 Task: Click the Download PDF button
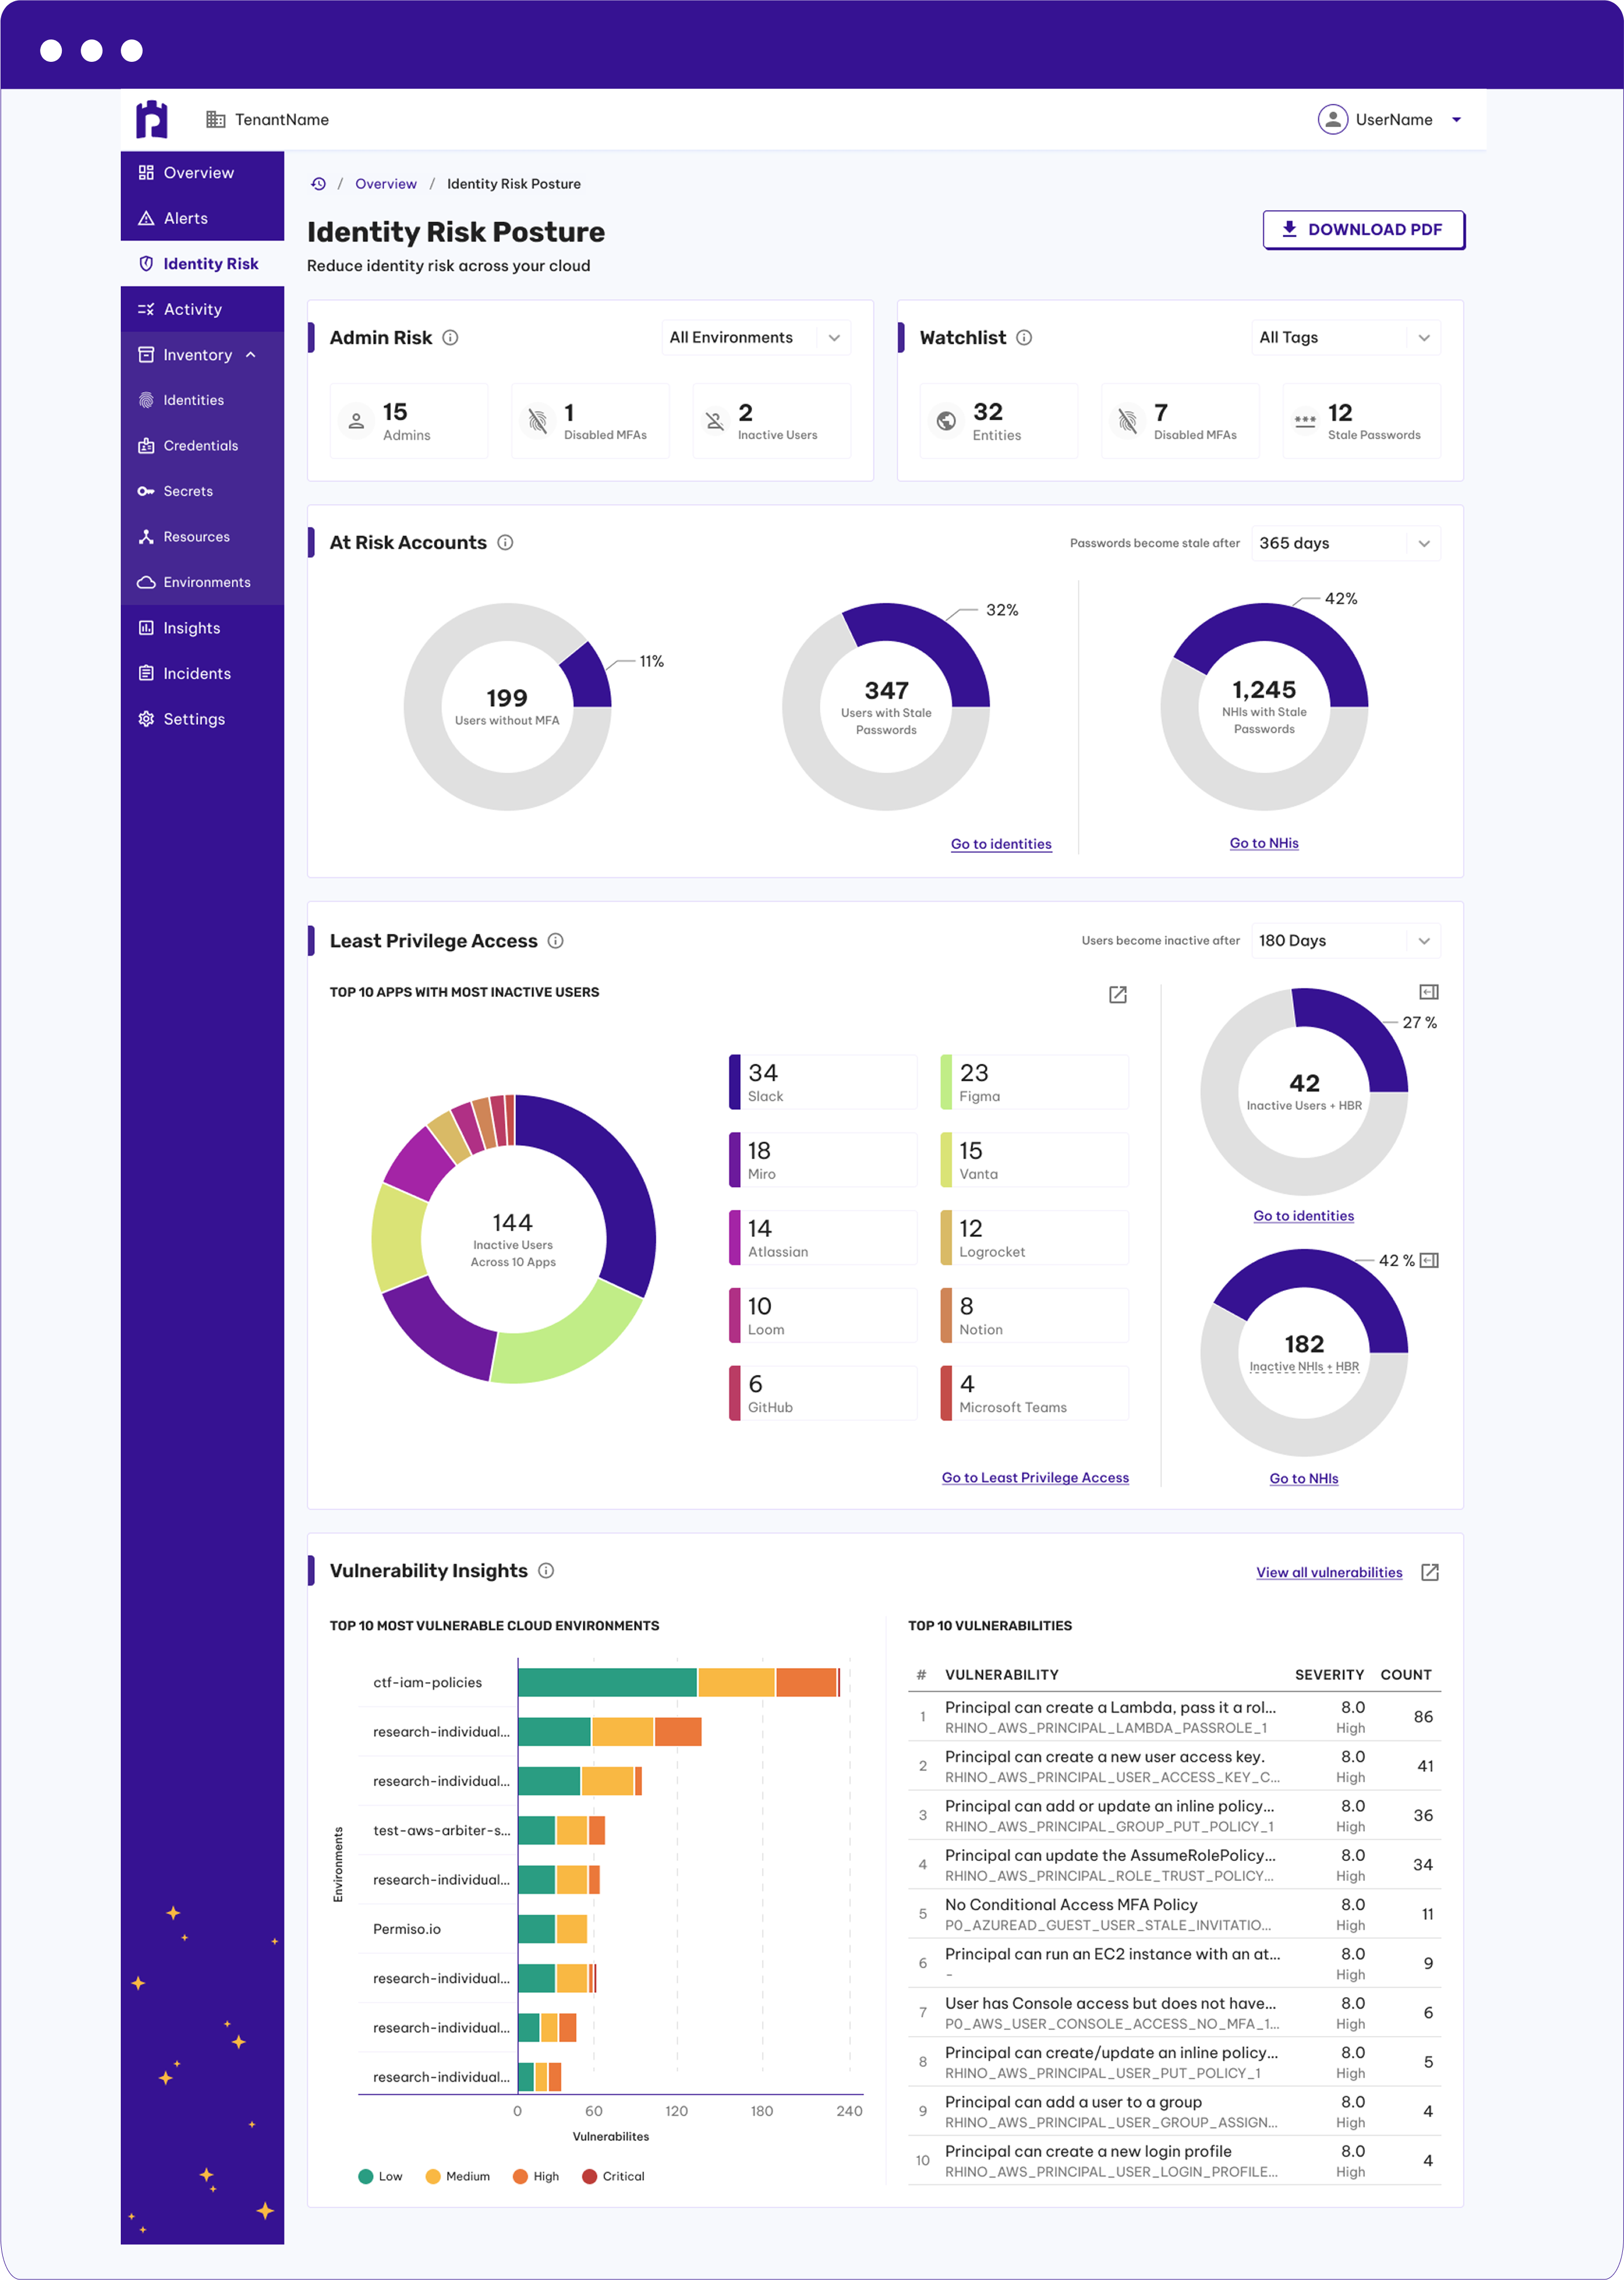[1363, 229]
